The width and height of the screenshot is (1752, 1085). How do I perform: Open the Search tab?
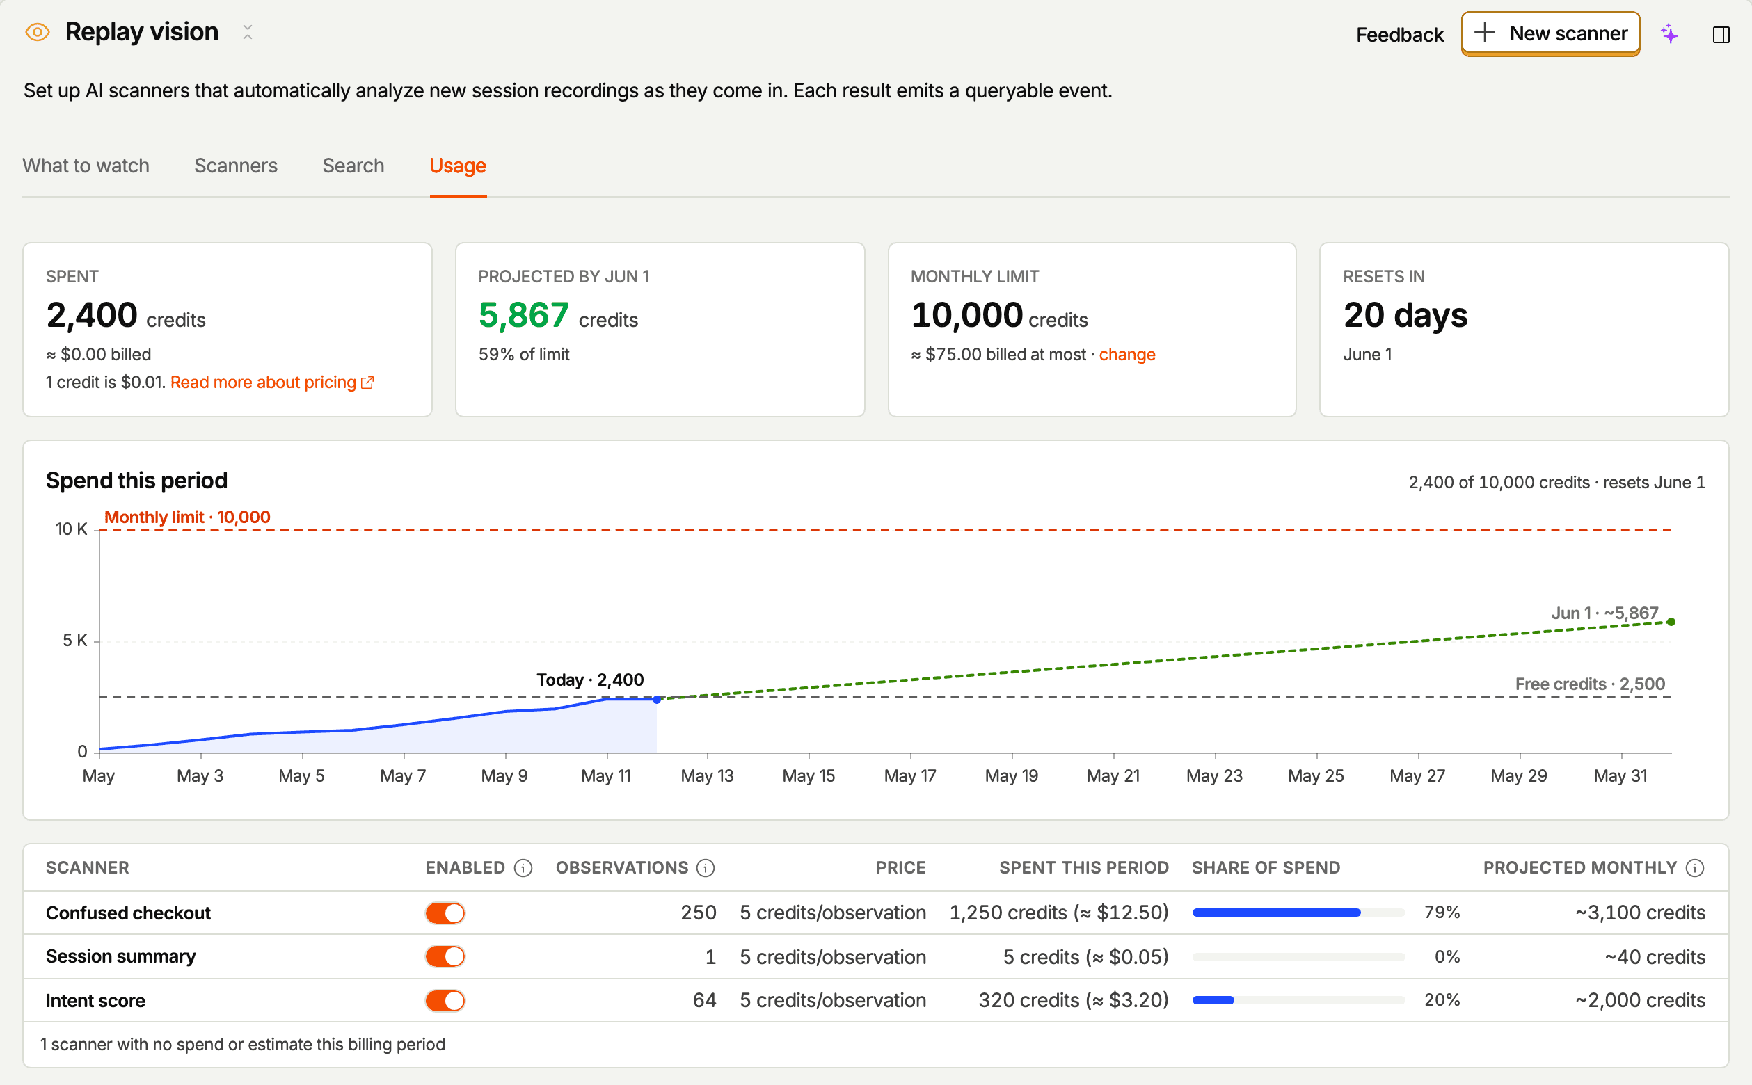353,166
